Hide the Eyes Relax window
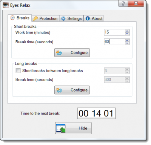The image size is (151, 145). (73, 128)
